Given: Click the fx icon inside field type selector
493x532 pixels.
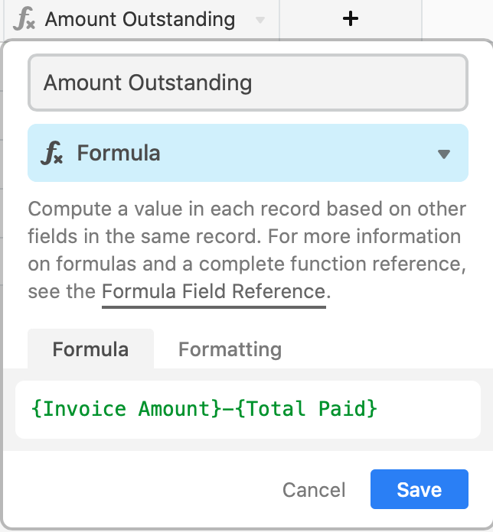Looking at the screenshot, I should (51, 153).
